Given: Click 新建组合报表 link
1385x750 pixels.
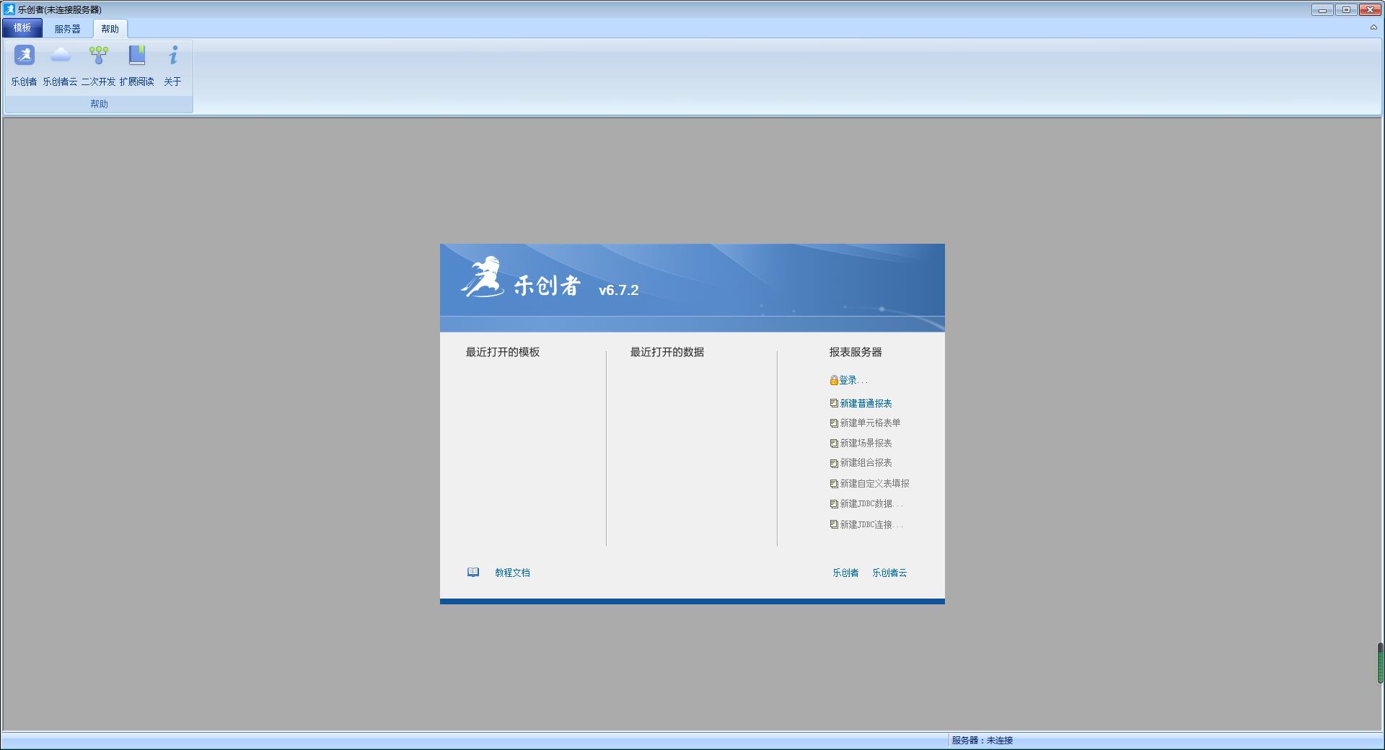Looking at the screenshot, I should click(865, 463).
